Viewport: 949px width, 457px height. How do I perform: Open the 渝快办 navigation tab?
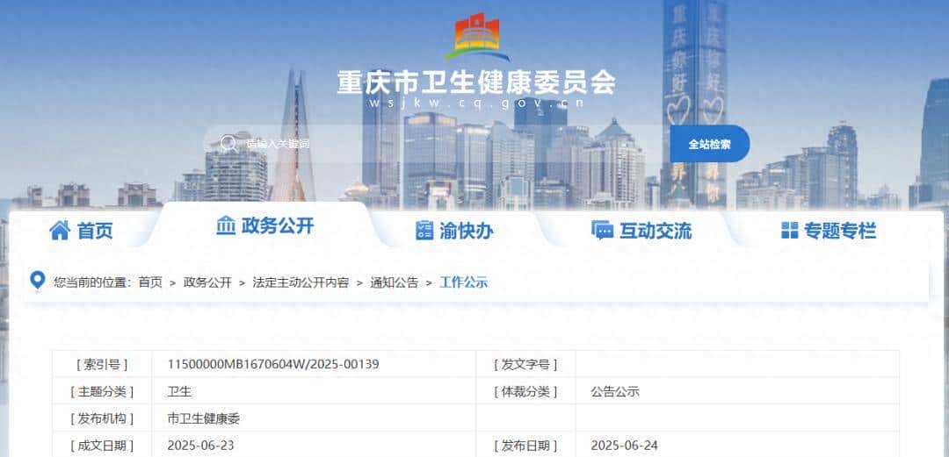click(454, 231)
